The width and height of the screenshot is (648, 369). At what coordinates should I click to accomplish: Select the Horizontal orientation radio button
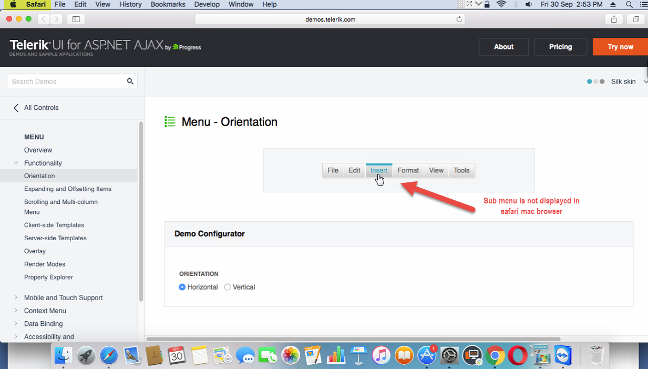tap(182, 287)
